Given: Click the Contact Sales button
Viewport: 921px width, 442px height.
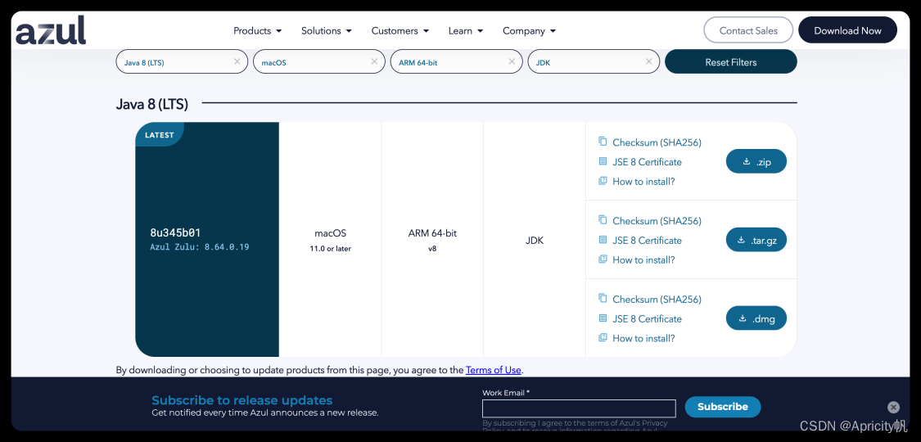Looking at the screenshot, I should 748,30.
